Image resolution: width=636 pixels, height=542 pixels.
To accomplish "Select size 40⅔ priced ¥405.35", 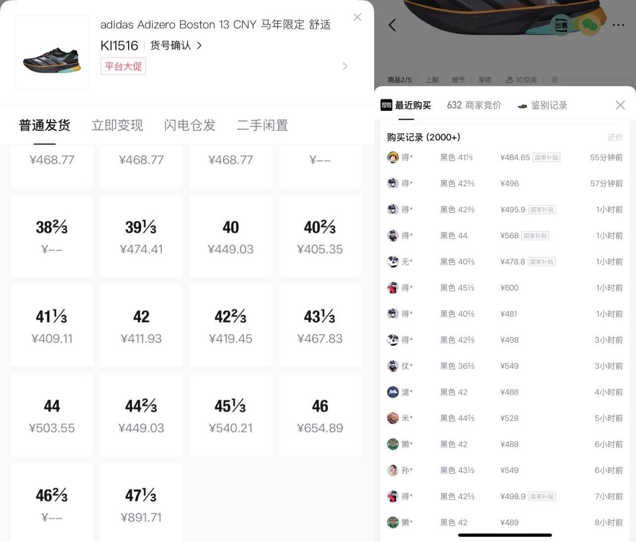I will click(x=320, y=236).
